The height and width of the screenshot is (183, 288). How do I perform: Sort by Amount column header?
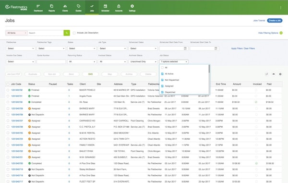pyautogui.click(x=237, y=84)
